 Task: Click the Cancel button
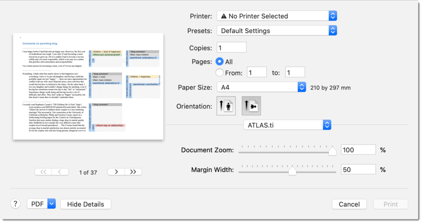349,204
